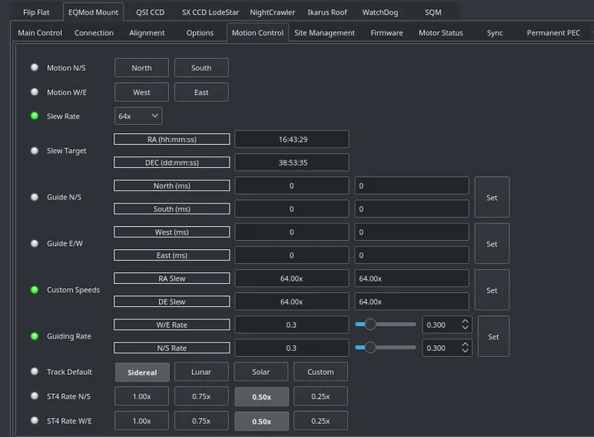Open the Firmware tab

coord(387,33)
